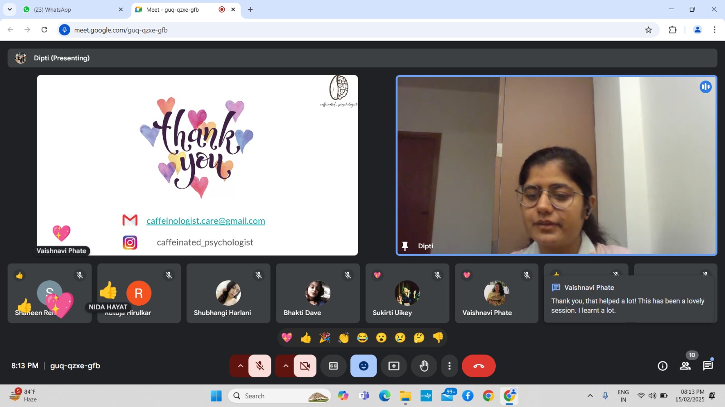This screenshot has width=725, height=407.
Task: Send the clapping hands emoji reaction
Action: tap(343, 338)
